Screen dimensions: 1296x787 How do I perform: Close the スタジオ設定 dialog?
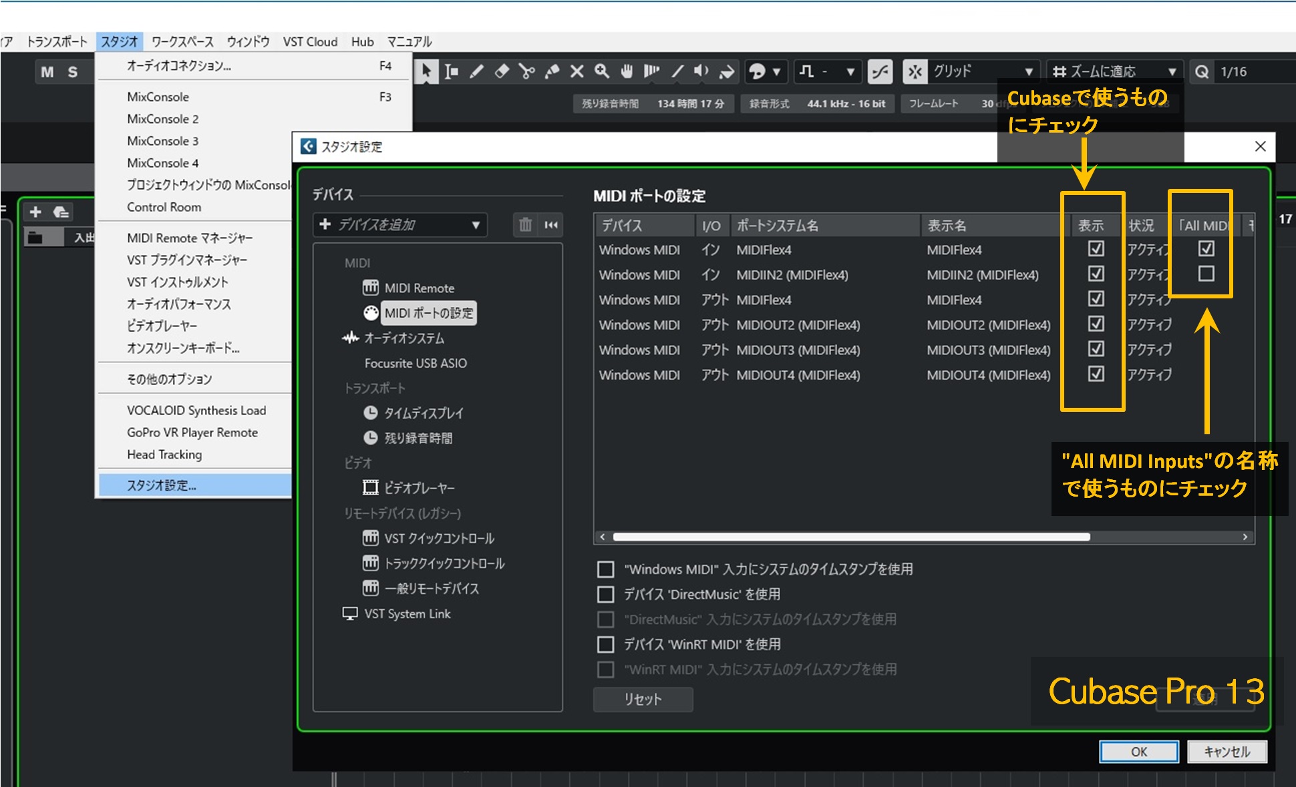coord(1261,146)
